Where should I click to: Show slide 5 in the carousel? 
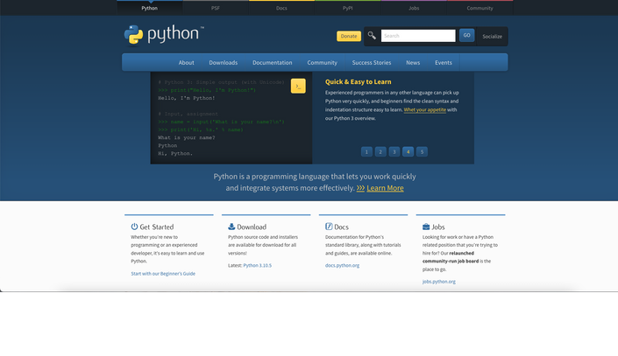[x=422, y=152]
